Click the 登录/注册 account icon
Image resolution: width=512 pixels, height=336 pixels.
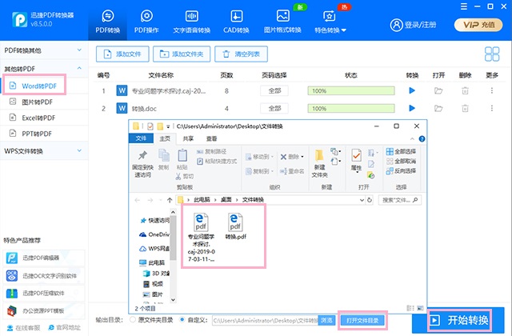coord(397,25)
